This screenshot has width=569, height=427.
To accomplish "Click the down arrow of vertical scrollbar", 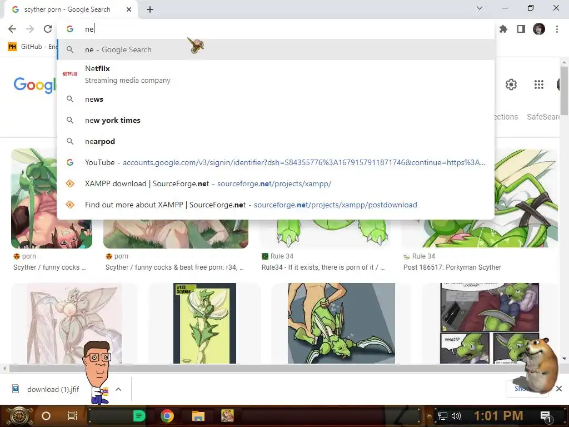I will click(564, 359).
